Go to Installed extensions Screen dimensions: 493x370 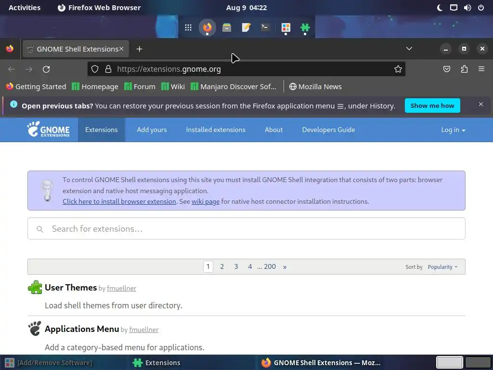pyautogui.click(x=216, y=130)
